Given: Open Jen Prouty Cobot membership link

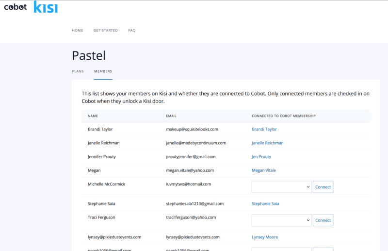Looking at the screenshot, I should coord(261,157).
